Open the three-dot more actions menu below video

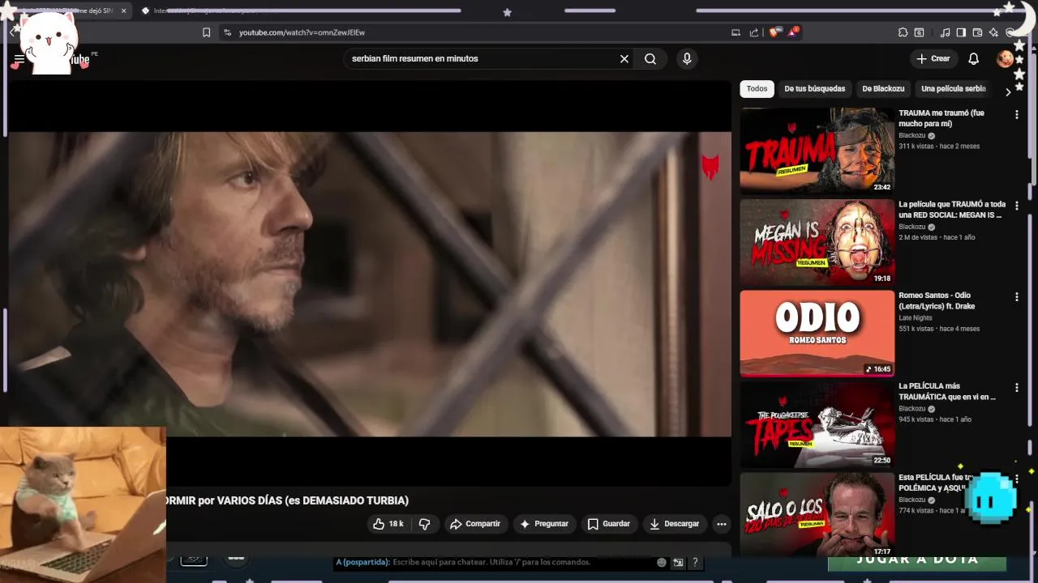(x=722, y=524)
